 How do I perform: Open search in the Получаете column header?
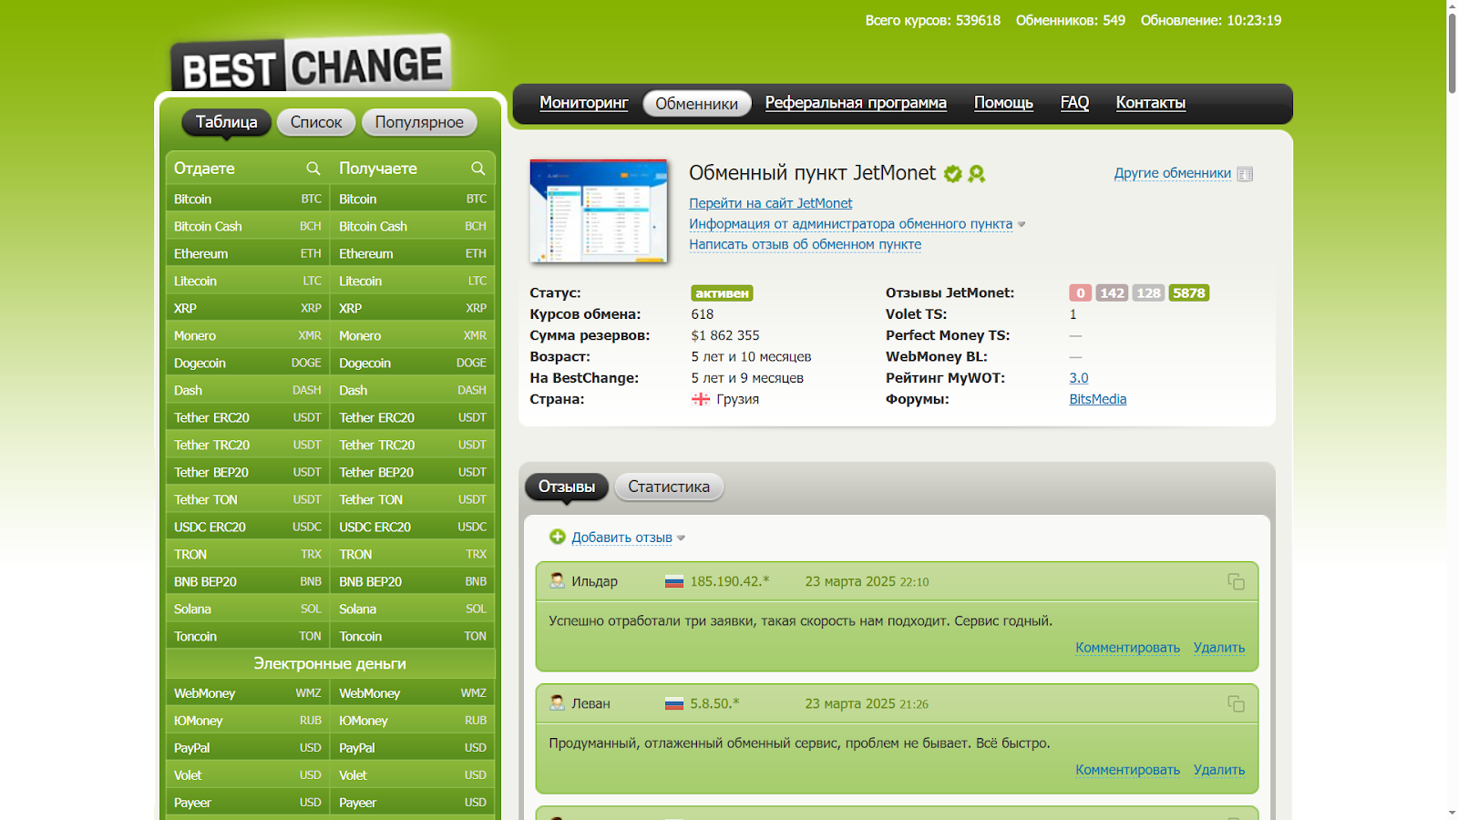coord(478,168)
